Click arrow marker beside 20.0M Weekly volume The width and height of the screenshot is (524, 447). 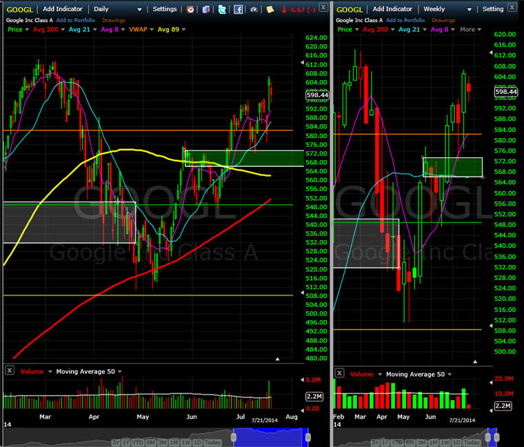[491, 382]
